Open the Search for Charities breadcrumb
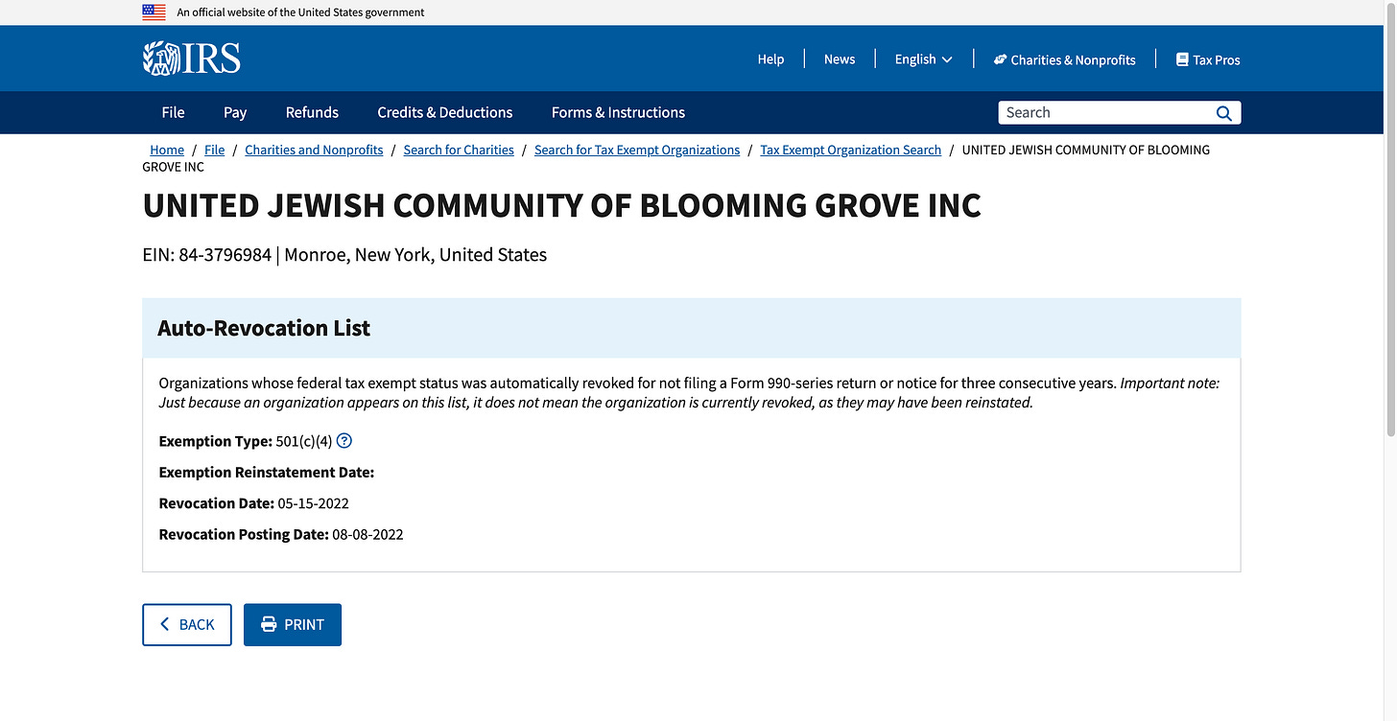 coord(459,150)
